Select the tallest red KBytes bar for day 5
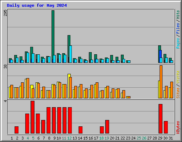182x142 pixels. [33, 117]
